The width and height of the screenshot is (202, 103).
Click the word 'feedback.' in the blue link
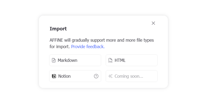tap(95, 47)
